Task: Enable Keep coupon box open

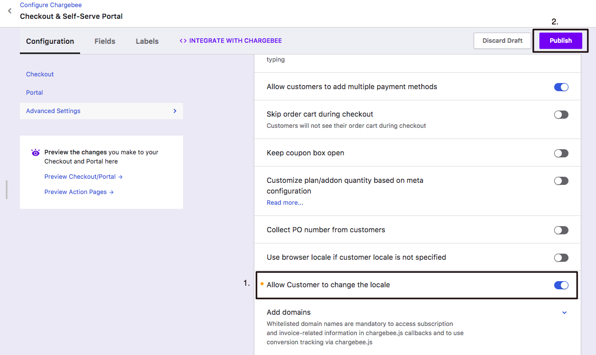Action: (561, 153)
